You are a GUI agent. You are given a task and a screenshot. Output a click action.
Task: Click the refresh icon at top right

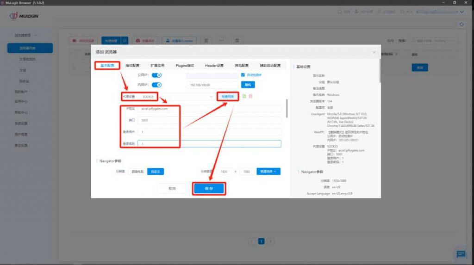pos(461,24)
